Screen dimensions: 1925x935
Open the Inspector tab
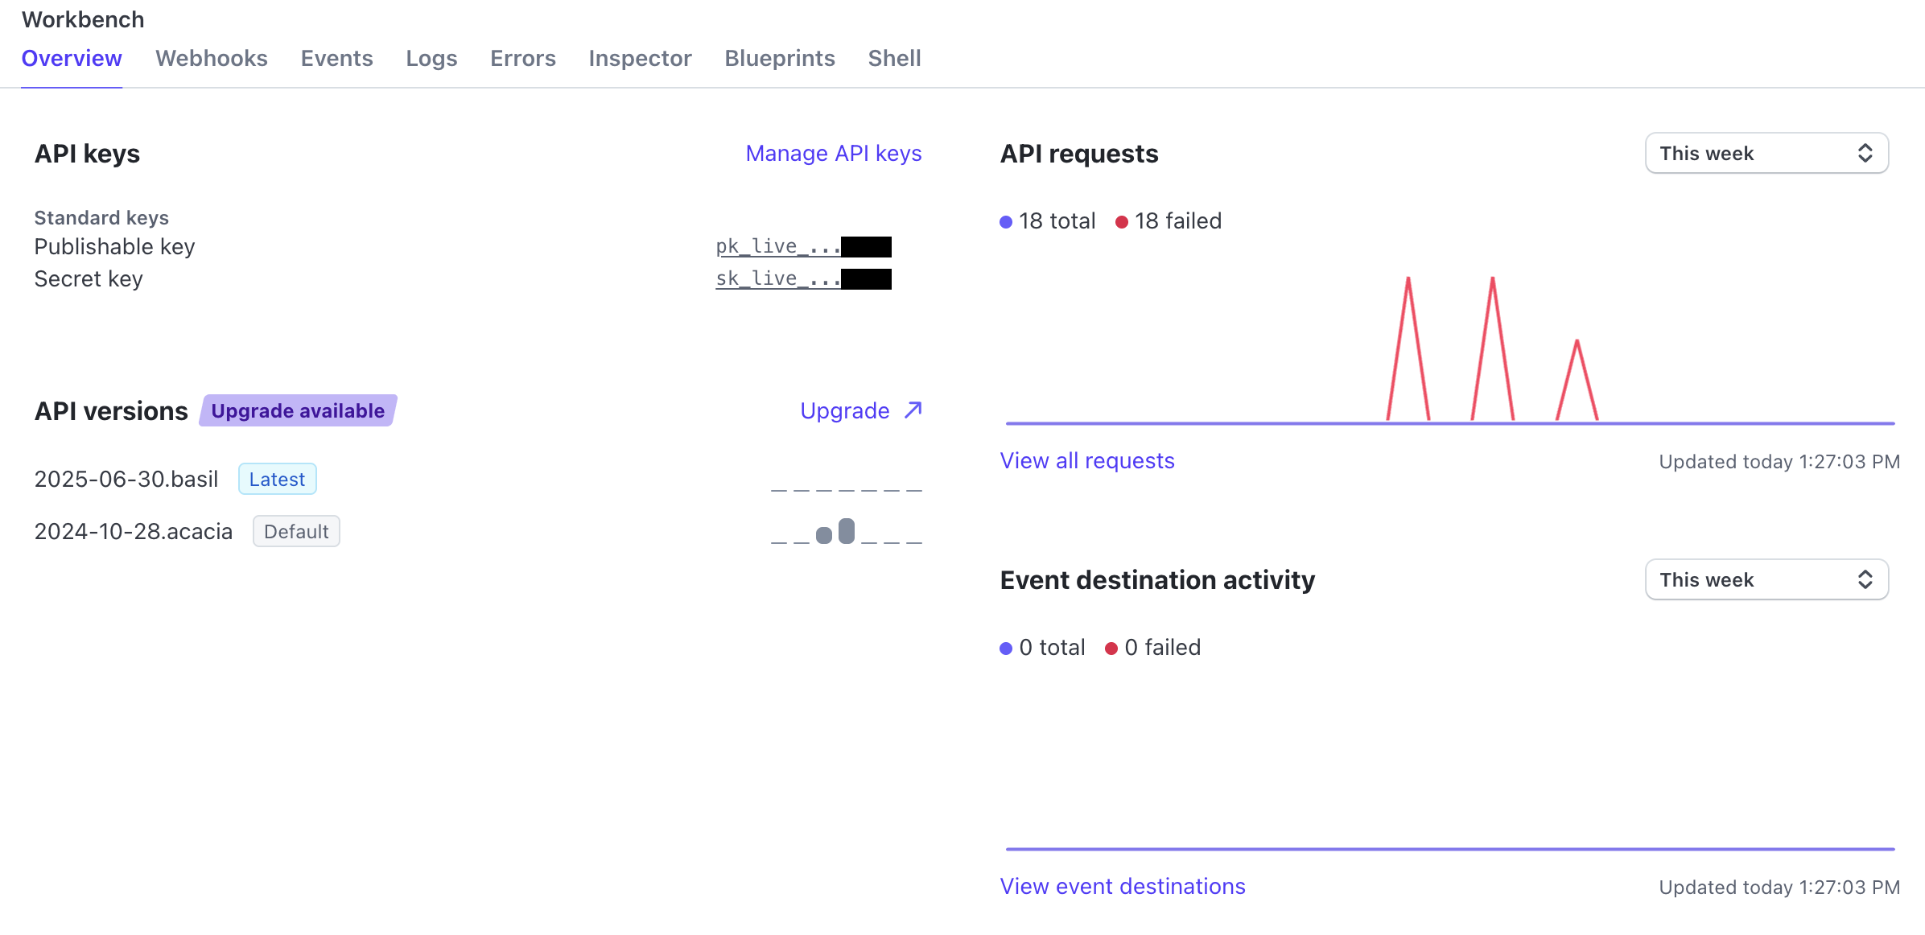pyautogui.click(x=640, y=59)
